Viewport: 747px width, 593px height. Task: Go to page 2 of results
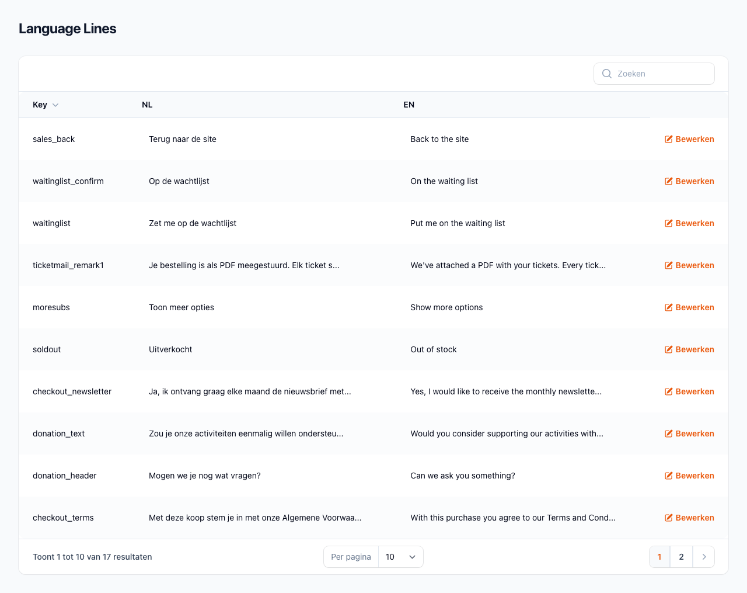[681, 557]
